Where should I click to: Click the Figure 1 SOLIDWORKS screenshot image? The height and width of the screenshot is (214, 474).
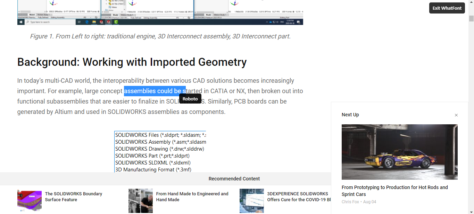[x=160, y=12]
